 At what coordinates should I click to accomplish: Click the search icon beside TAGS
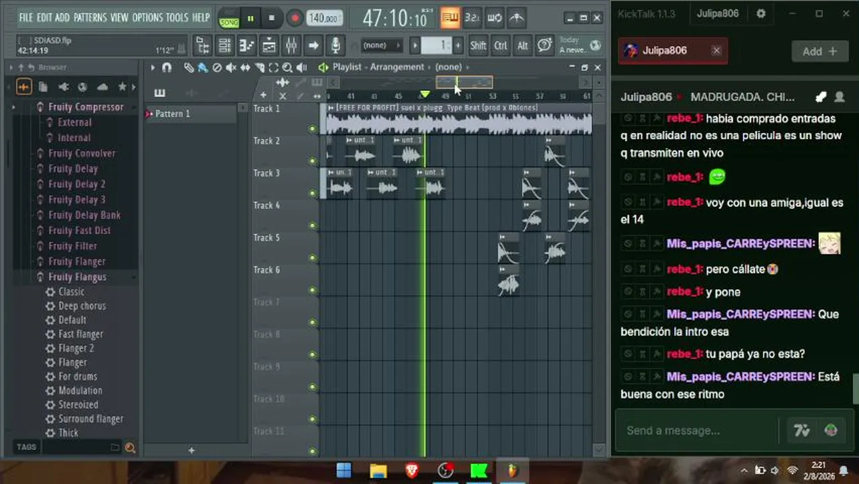pos(130,447)
